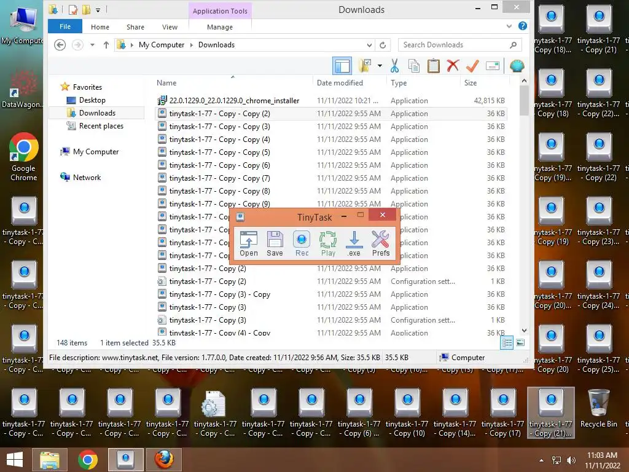The image size is (629, 472).
Task: Click the orange checkmark Properties icon
Action: (472, 65)
